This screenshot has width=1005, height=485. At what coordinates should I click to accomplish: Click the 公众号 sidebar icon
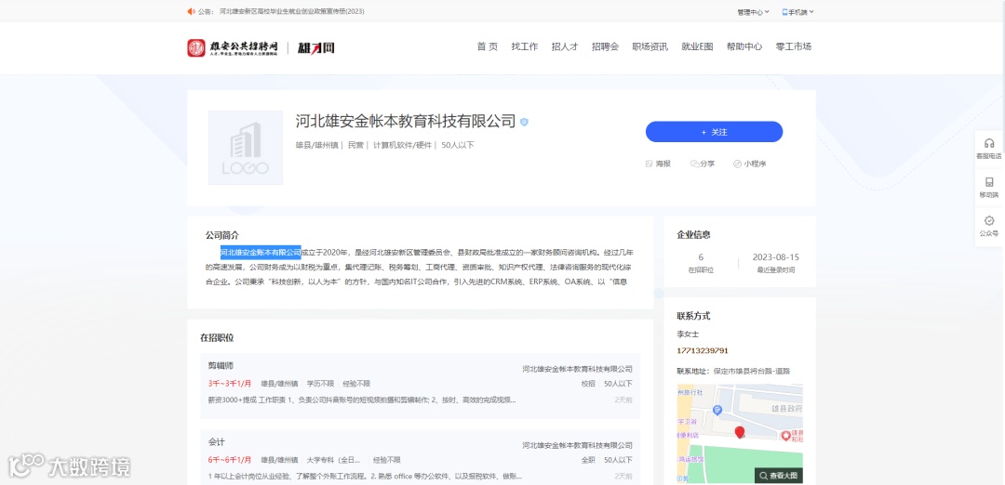(x=989, y=220)
